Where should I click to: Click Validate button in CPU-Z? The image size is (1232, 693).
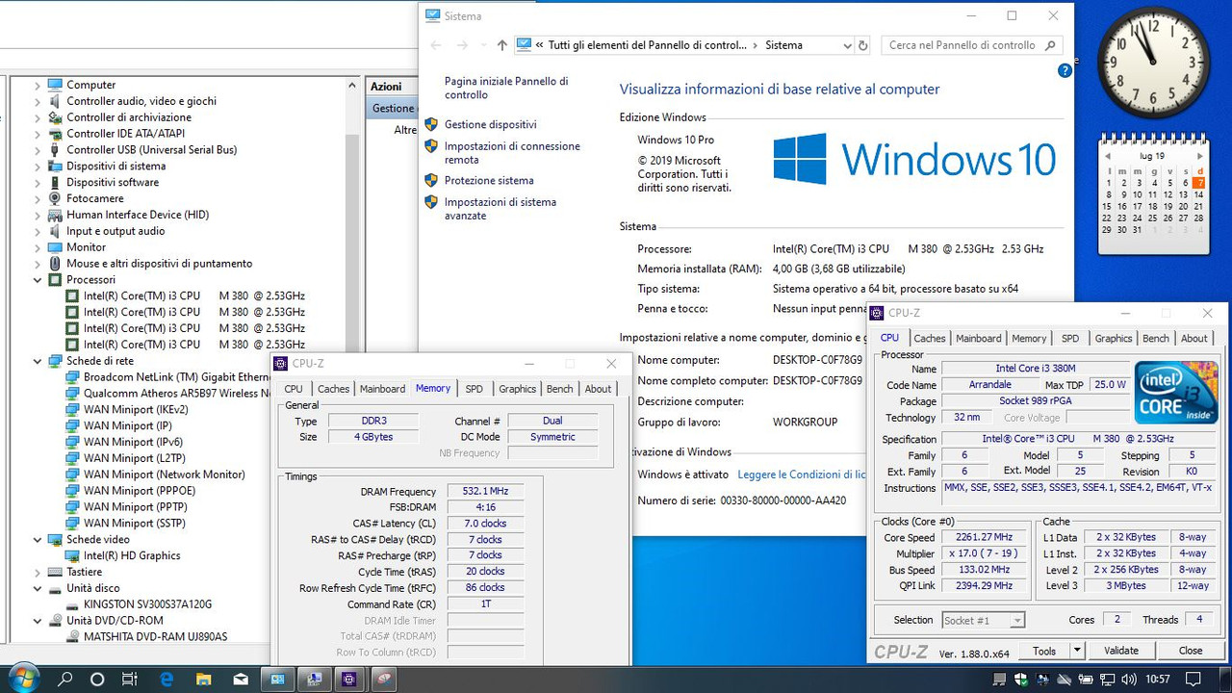point(1121,651)
